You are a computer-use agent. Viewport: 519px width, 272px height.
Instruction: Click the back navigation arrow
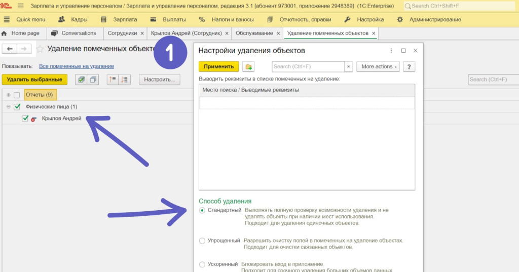(10, 49)
